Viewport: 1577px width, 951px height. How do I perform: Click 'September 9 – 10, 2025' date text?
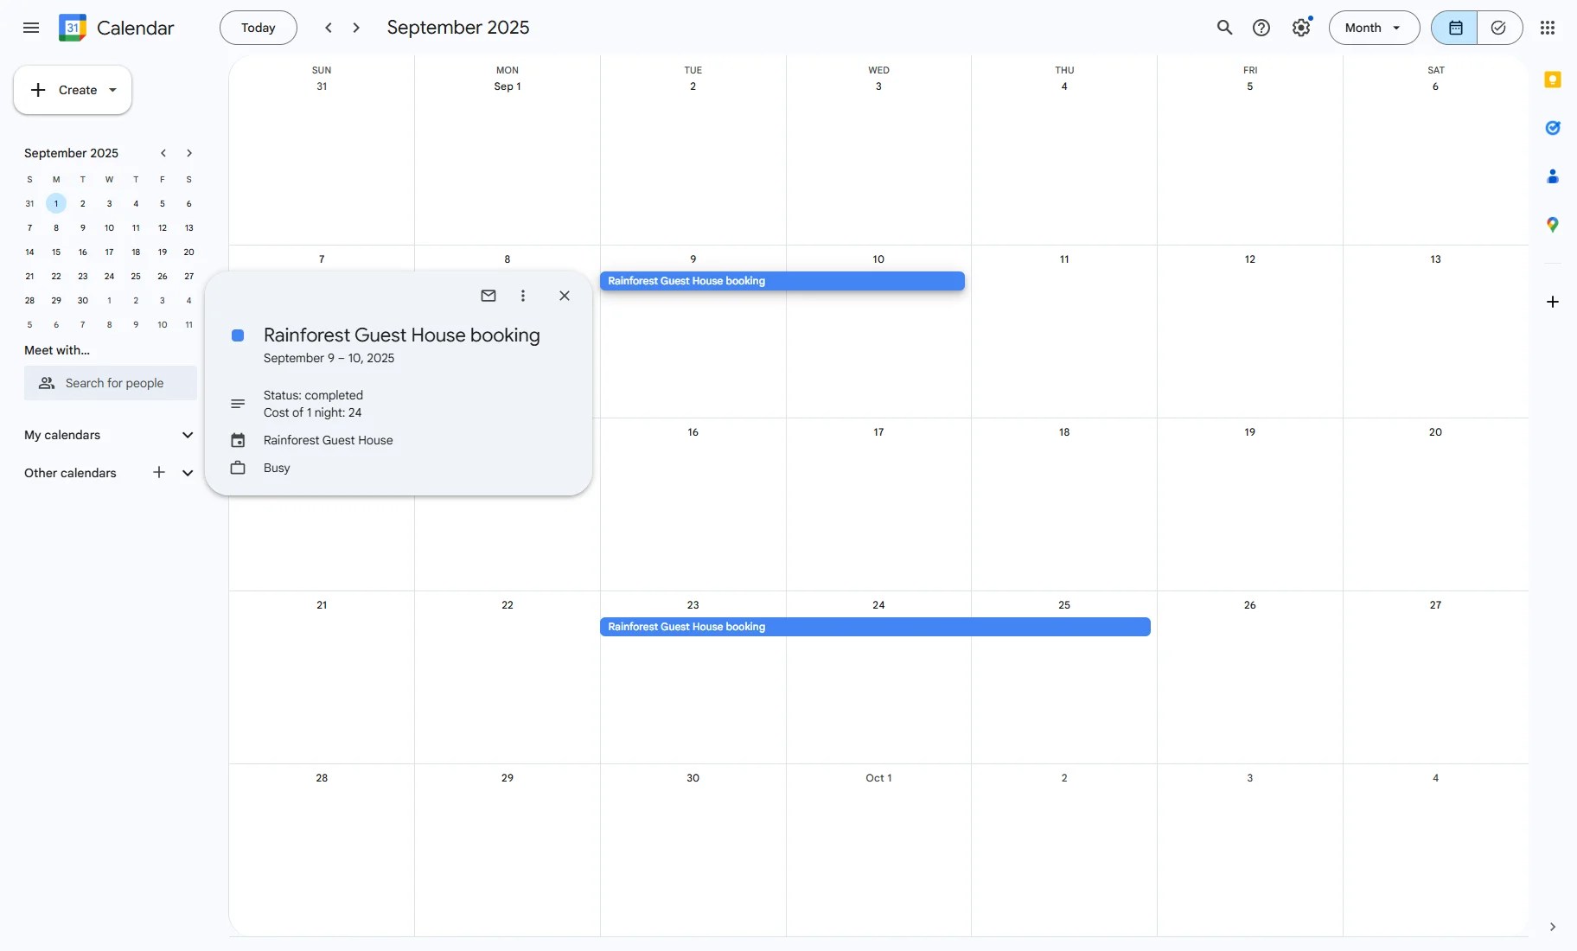329,358
